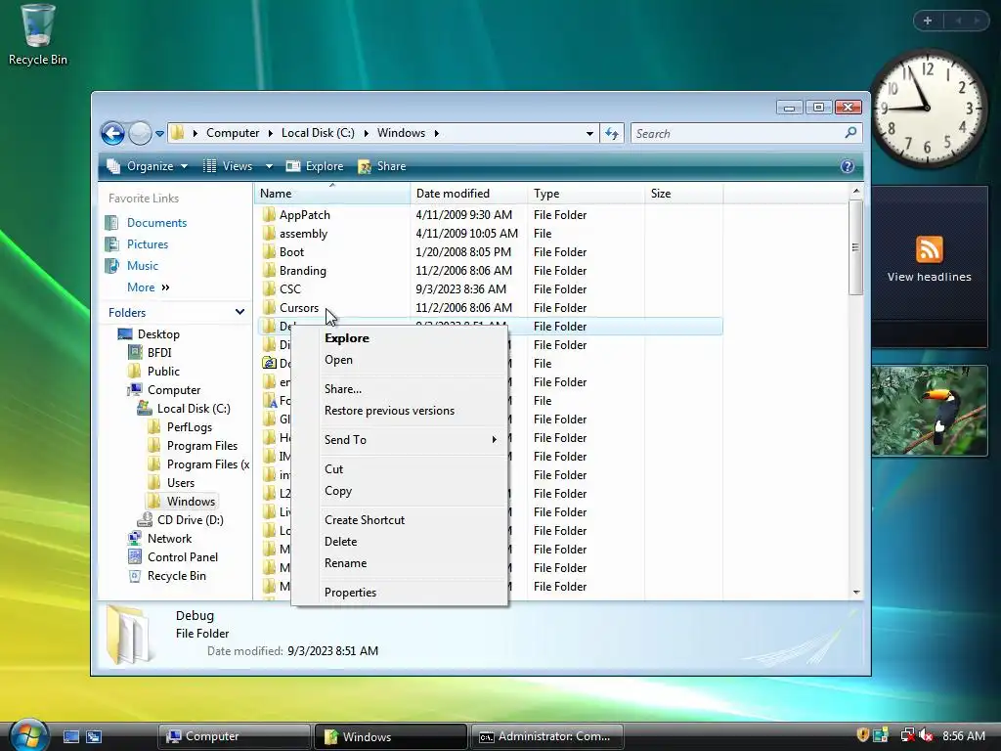Sort by Date modified column header
Screen dimensions: 1001x751
click(468, 194)
